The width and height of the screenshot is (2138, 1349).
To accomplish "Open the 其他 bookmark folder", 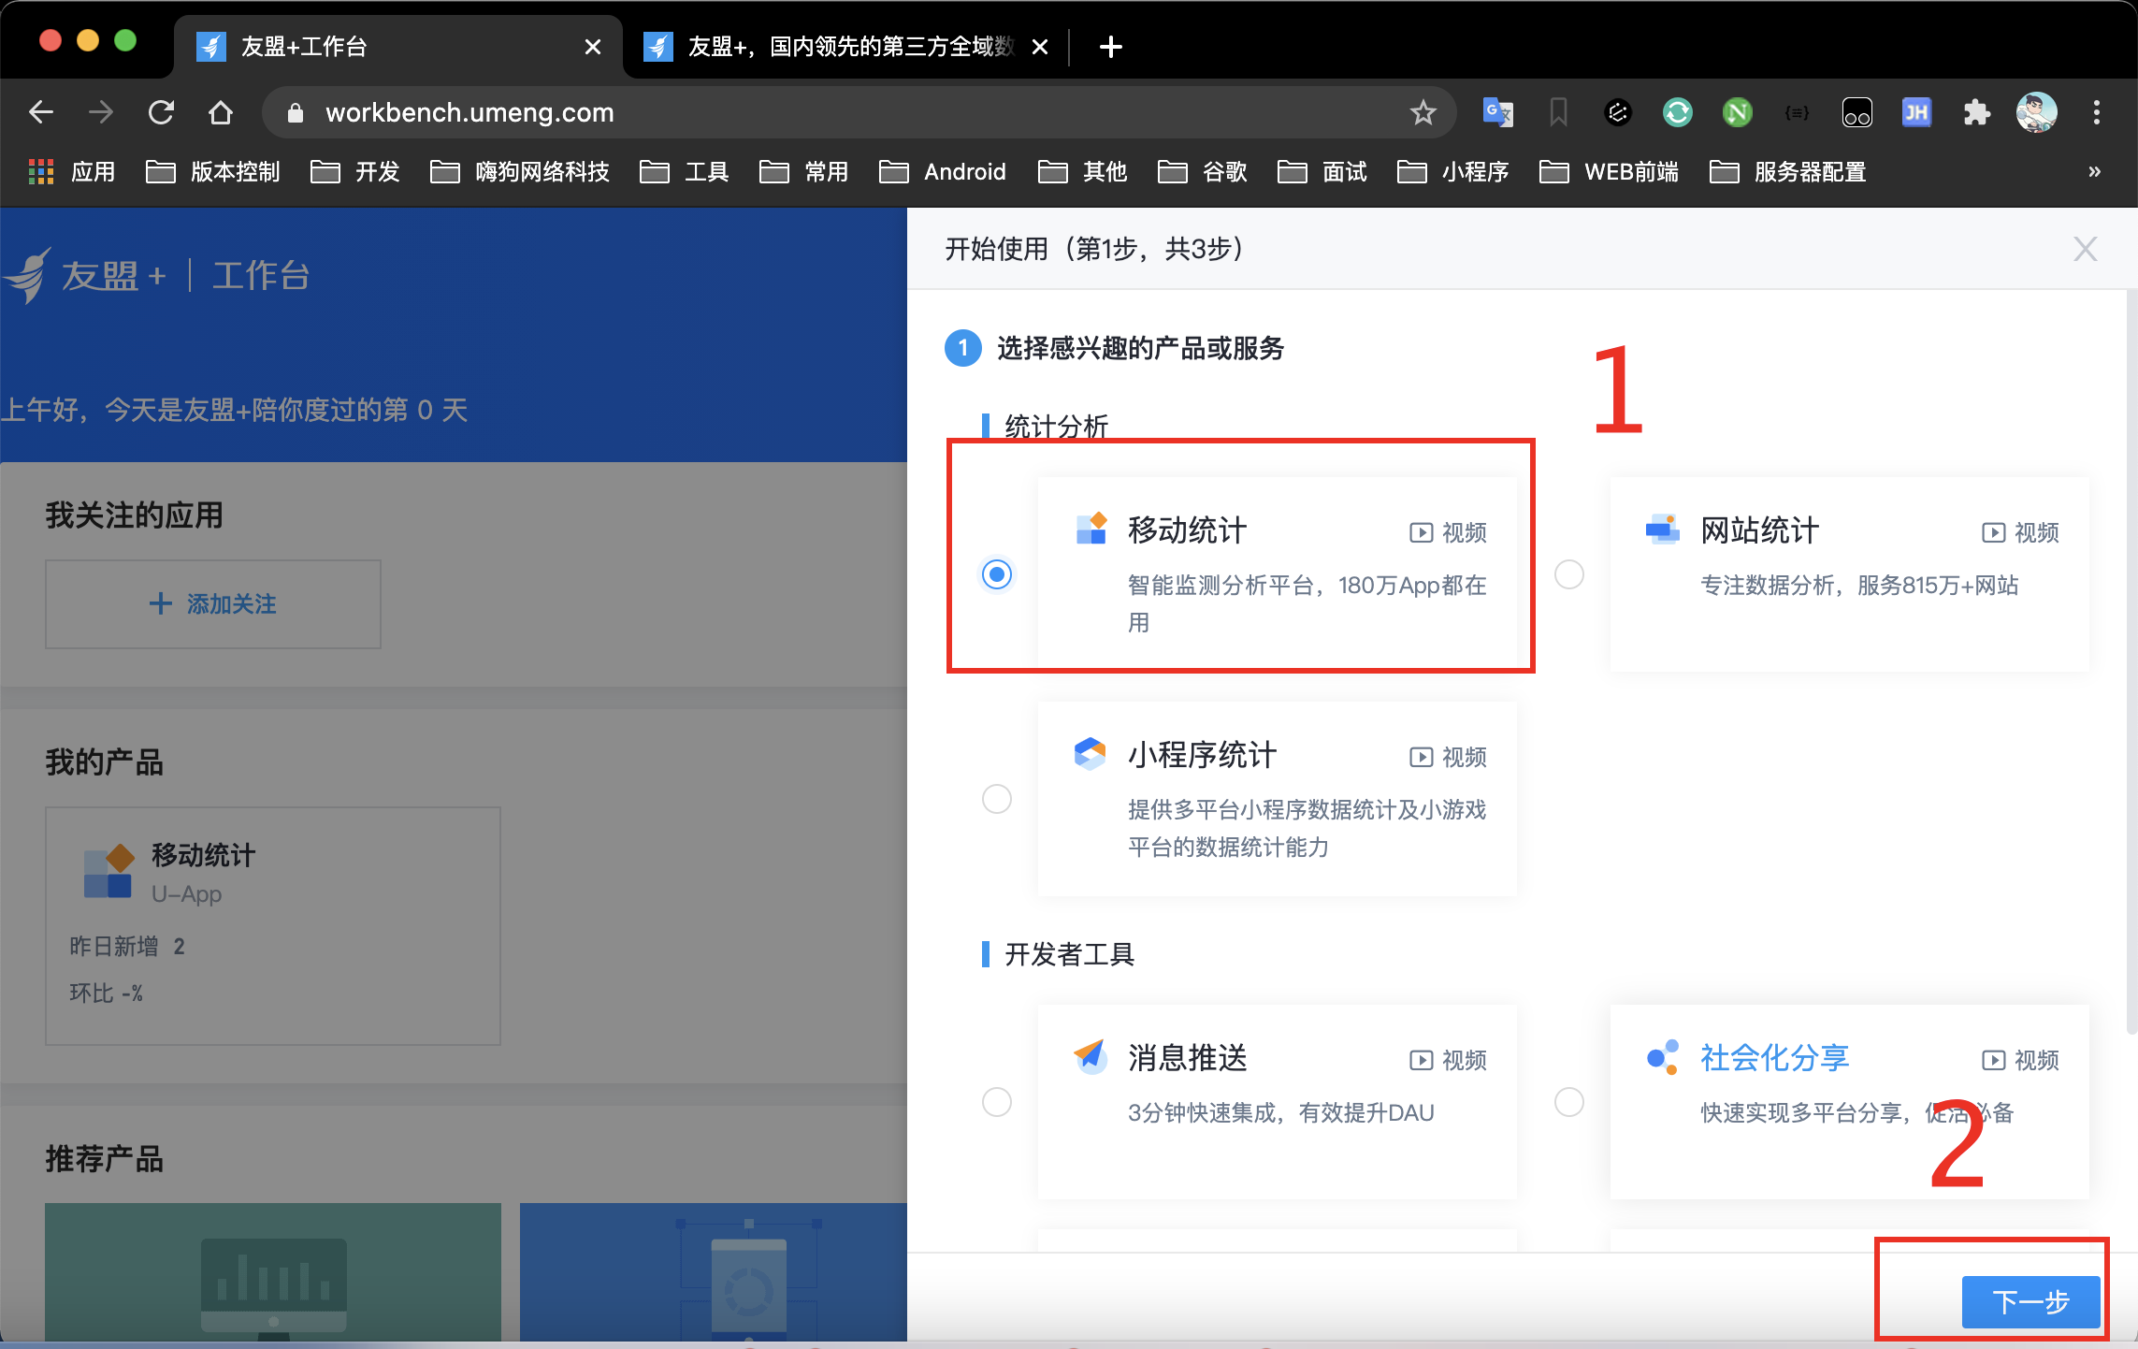I will tap(1083, 172).
